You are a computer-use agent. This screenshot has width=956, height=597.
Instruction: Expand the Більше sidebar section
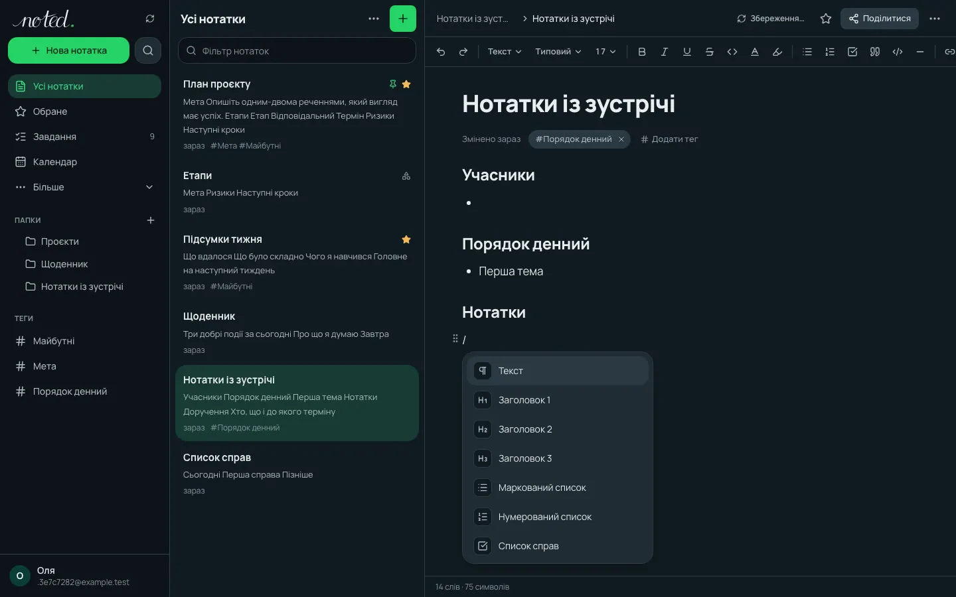(x=85, y=187)
